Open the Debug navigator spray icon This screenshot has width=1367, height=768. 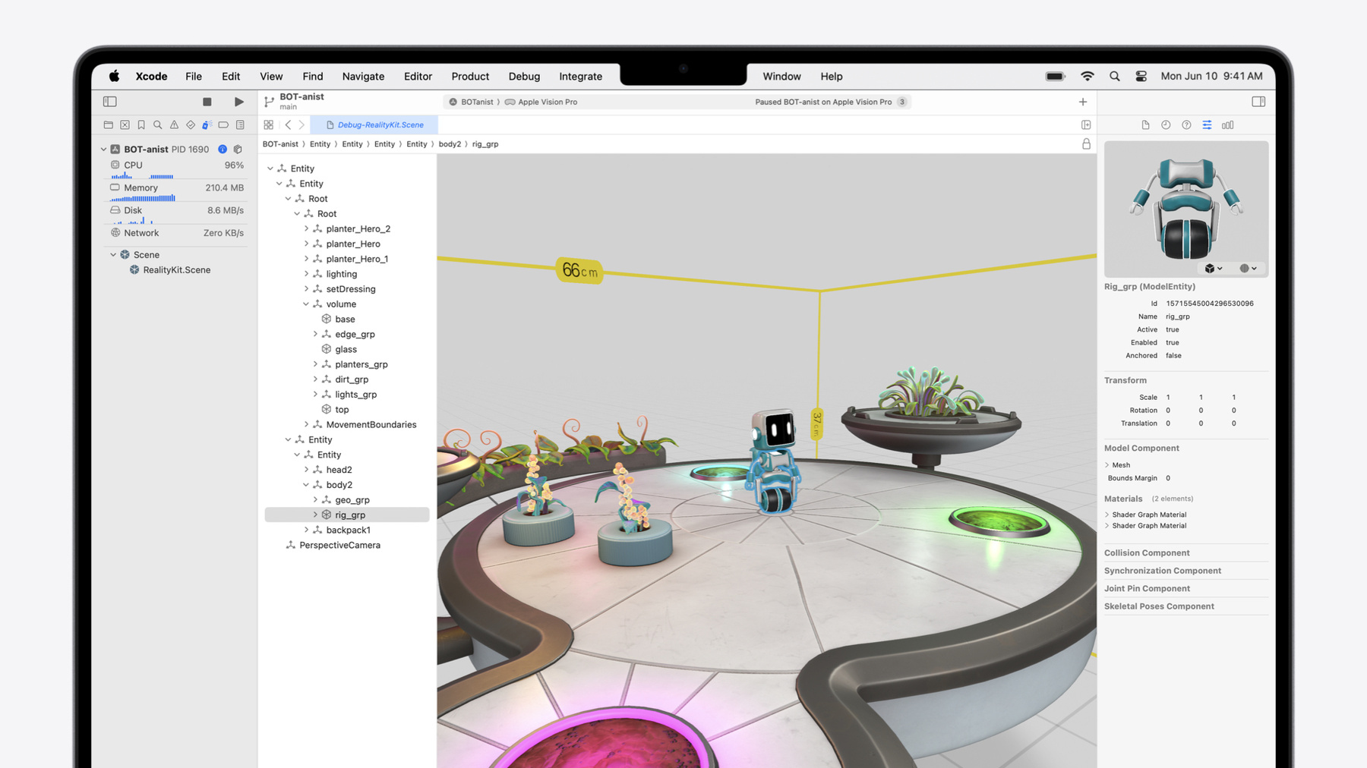coord(207,124)
